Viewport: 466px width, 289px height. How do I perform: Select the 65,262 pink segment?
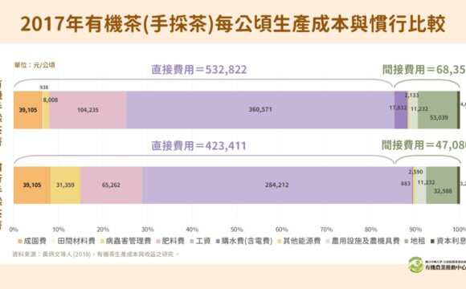(111, 185)
